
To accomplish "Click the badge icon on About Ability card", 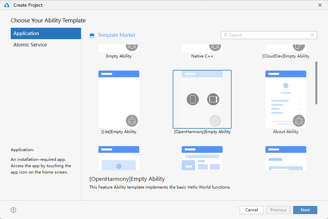I will click(299, 121).
